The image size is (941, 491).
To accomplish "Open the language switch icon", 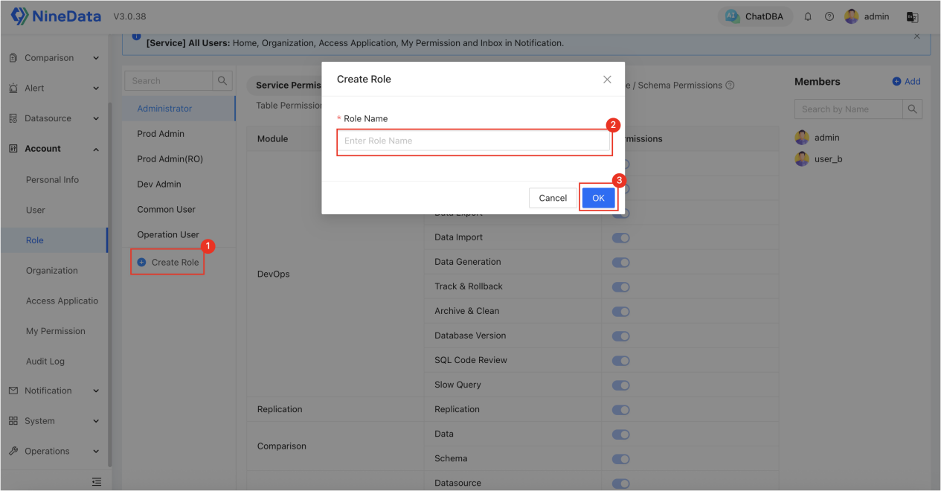I will [913, 16].
